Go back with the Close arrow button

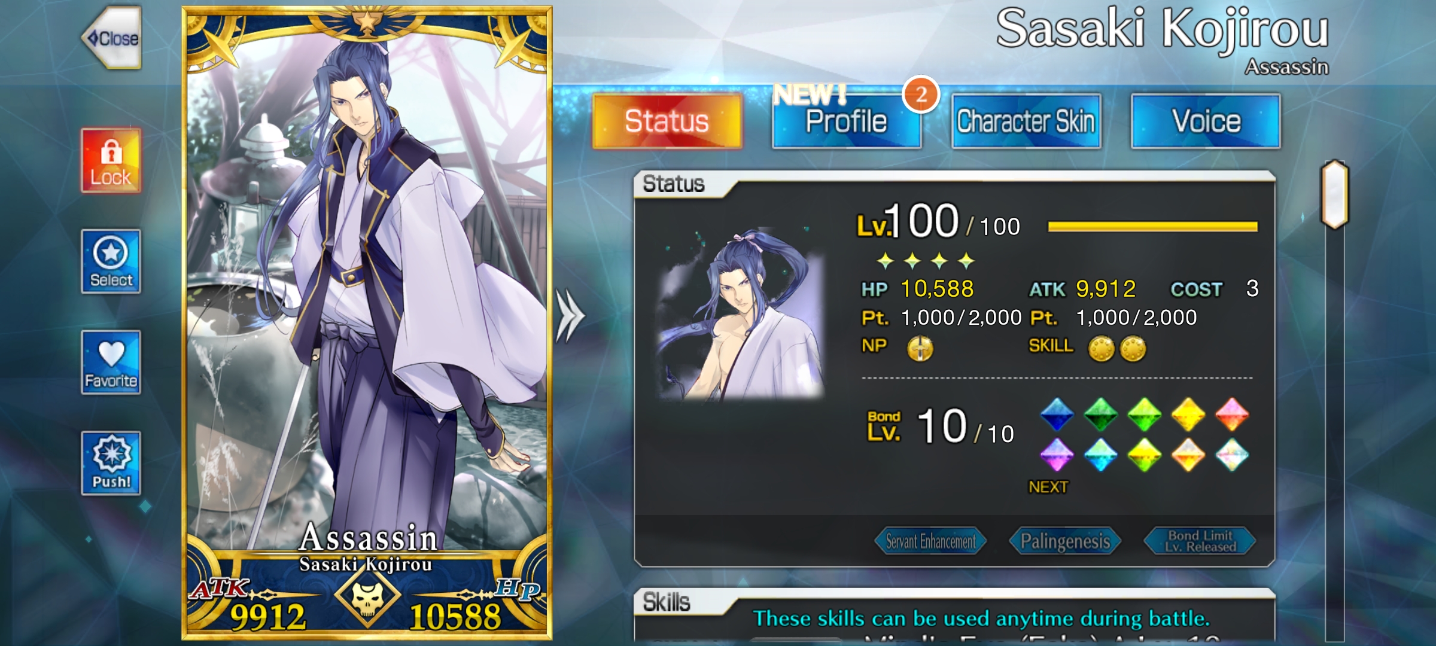click(112, 38)
